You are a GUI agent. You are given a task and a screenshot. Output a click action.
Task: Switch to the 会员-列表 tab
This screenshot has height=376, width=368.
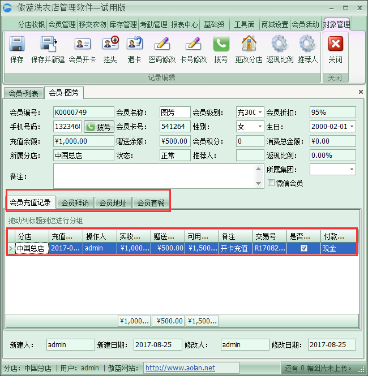pyautogui.click(x=23, y=93)
